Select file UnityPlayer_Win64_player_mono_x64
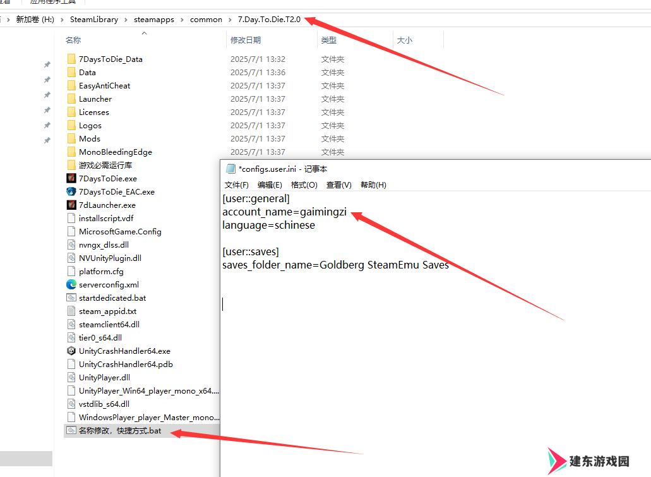Screen dimensions: 651x477 click(148, 391)
